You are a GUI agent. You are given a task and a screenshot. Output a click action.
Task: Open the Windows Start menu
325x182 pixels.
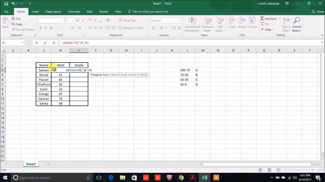coord(5,177)
